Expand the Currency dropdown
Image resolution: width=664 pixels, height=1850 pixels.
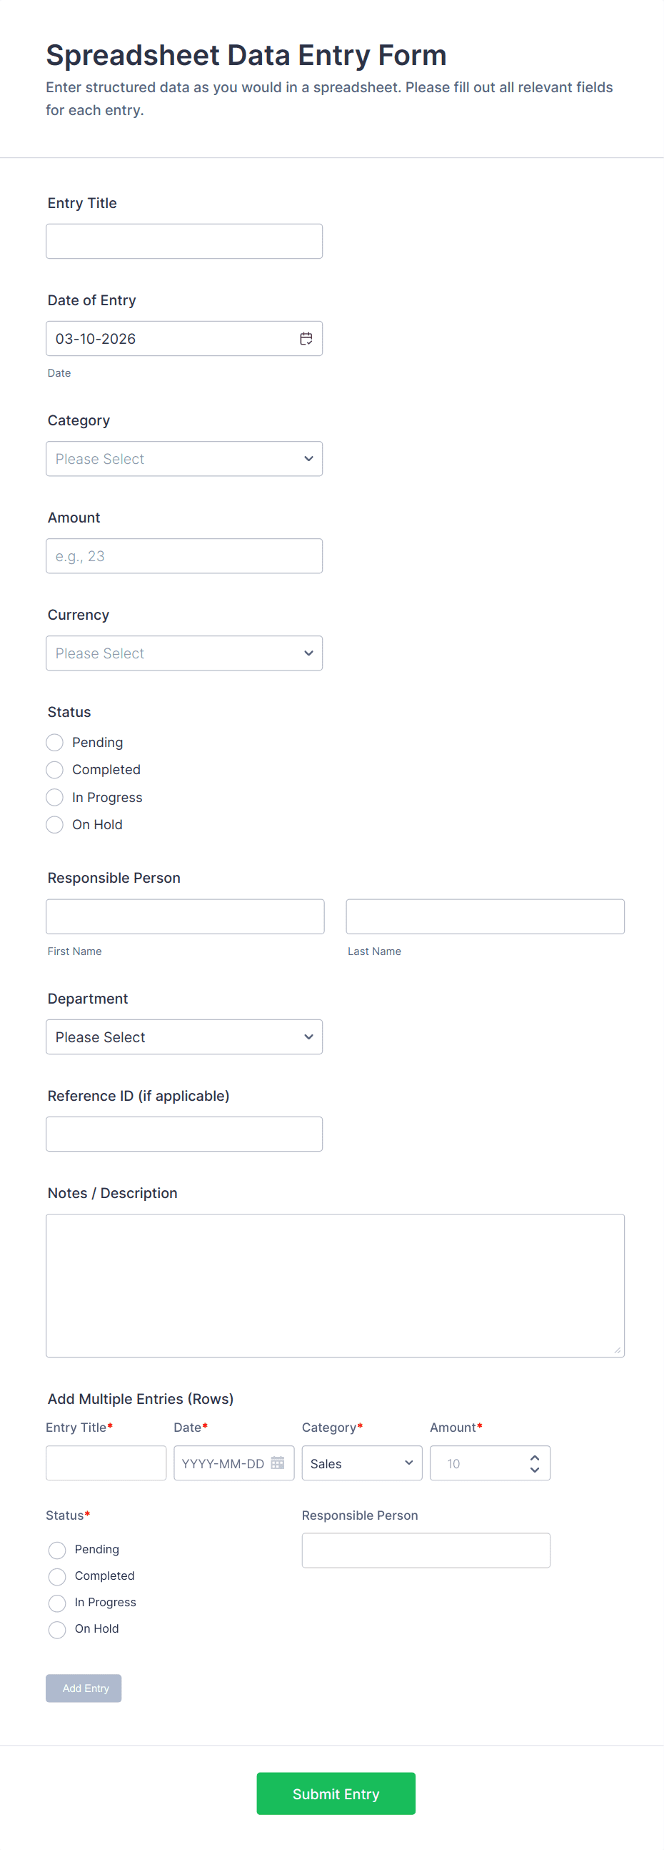(184, 653)
